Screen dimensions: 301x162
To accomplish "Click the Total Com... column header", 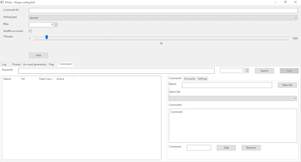I will pyautogui.click(x=46, y=79).
